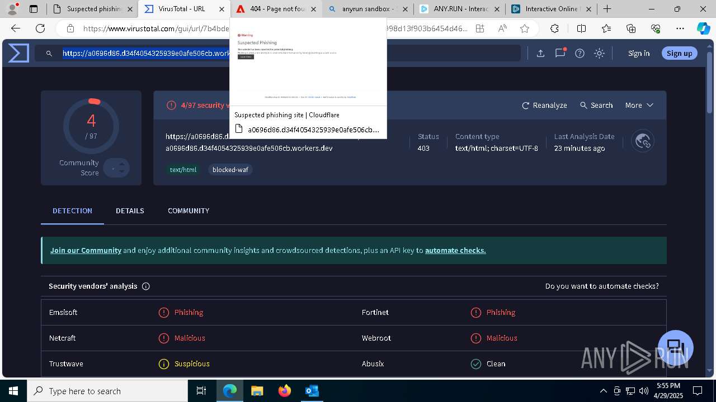Viewport: 716px width, 402px height.
Task: Click the Community Score vote arrows
Action: point(116,167)
